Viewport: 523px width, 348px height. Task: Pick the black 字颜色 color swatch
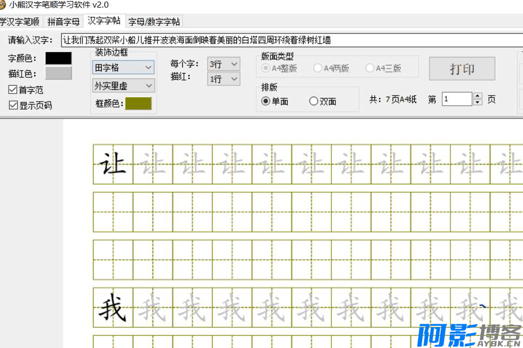point(58,58)
